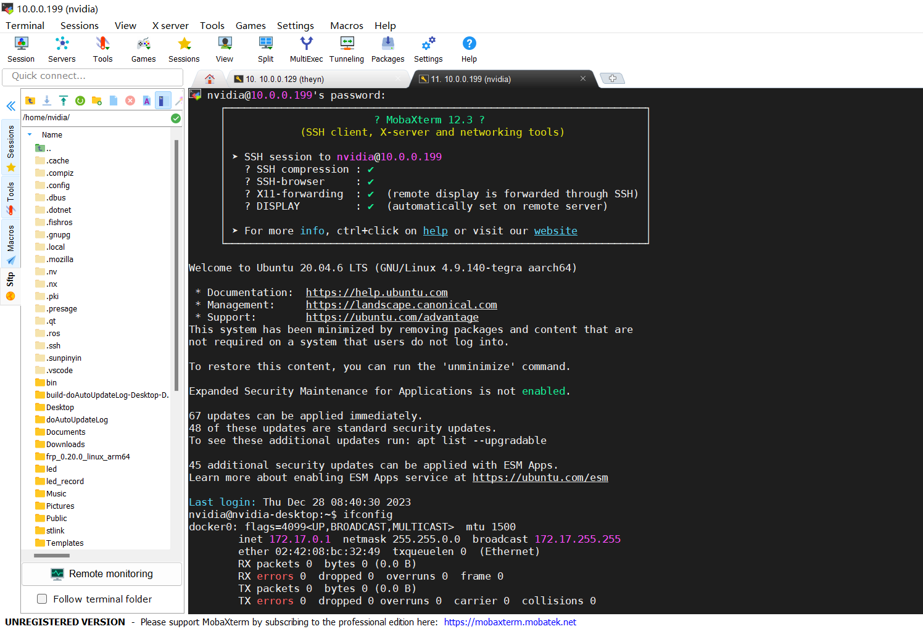Click the Quick connect input field

click(x=93, y=76)
